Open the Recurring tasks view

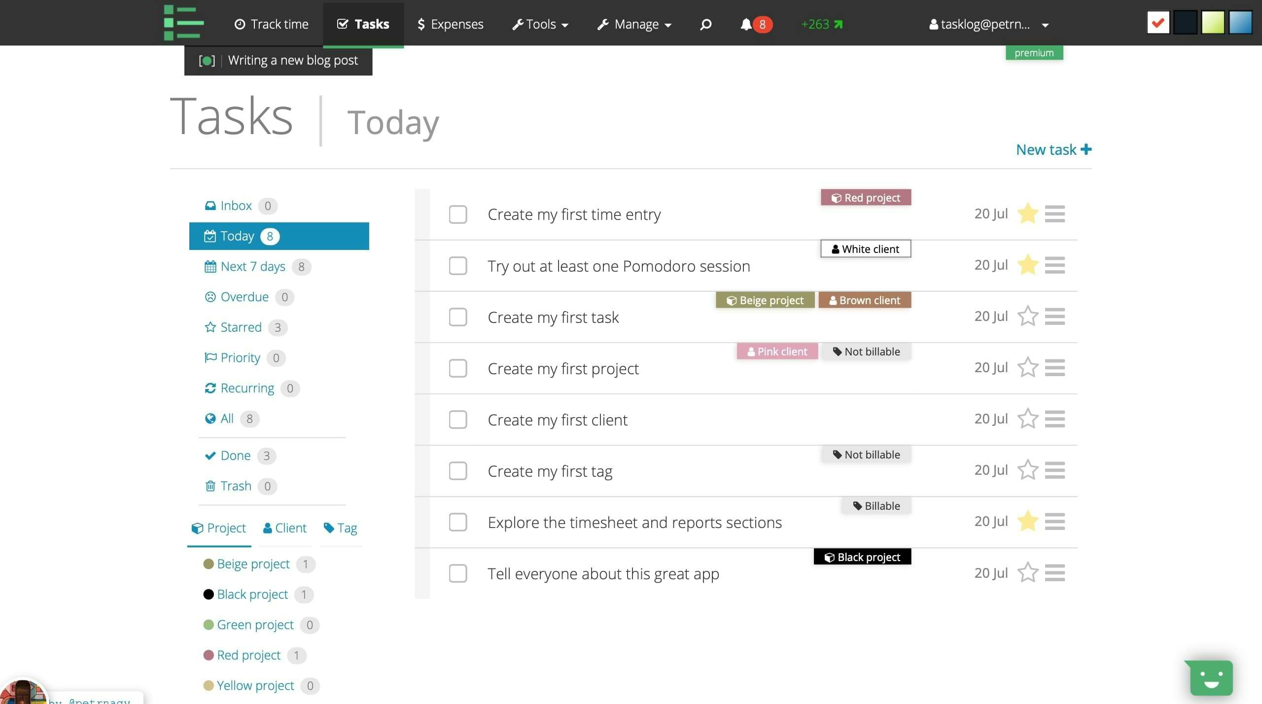[247, 388]
